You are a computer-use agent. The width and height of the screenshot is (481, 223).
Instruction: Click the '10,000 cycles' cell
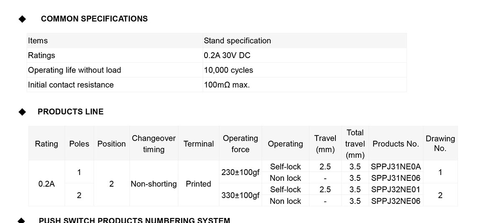pos(228,70)
